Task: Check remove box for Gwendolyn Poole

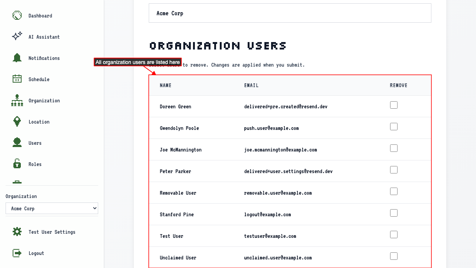Action: (x=394, y=127)
